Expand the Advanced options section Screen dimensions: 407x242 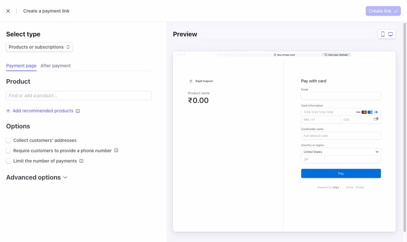[x=37, y=177]
